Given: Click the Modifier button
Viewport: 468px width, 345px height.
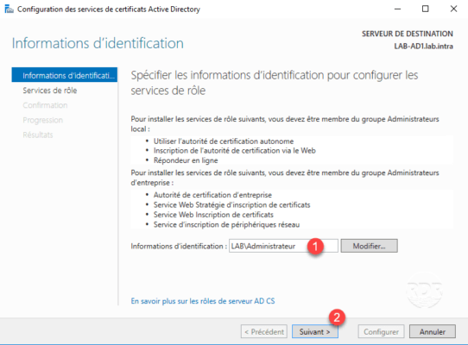Looking at the screenshot, I should (x=369, y=246).
